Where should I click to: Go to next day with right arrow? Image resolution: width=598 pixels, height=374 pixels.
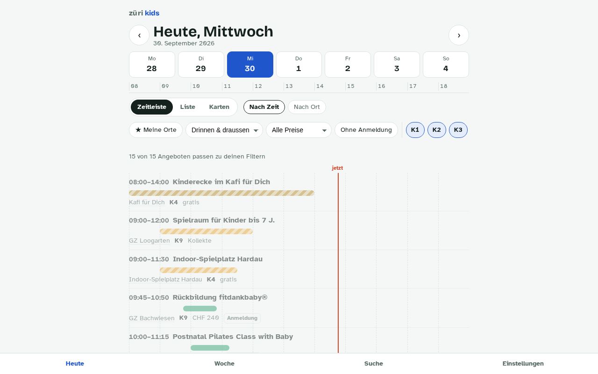click(459, 35)
